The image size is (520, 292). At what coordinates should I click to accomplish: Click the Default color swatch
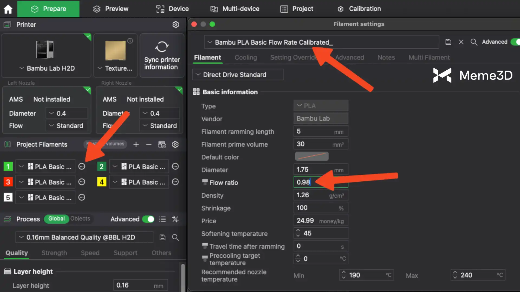311,157
